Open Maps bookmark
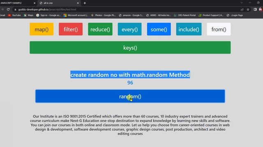263x147 pixels. coord(28,15)
